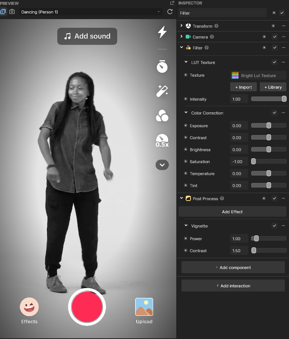
Task: Toggle the Temperature keyframe dot
Action: pyautogui.click(x=186, y=173)
